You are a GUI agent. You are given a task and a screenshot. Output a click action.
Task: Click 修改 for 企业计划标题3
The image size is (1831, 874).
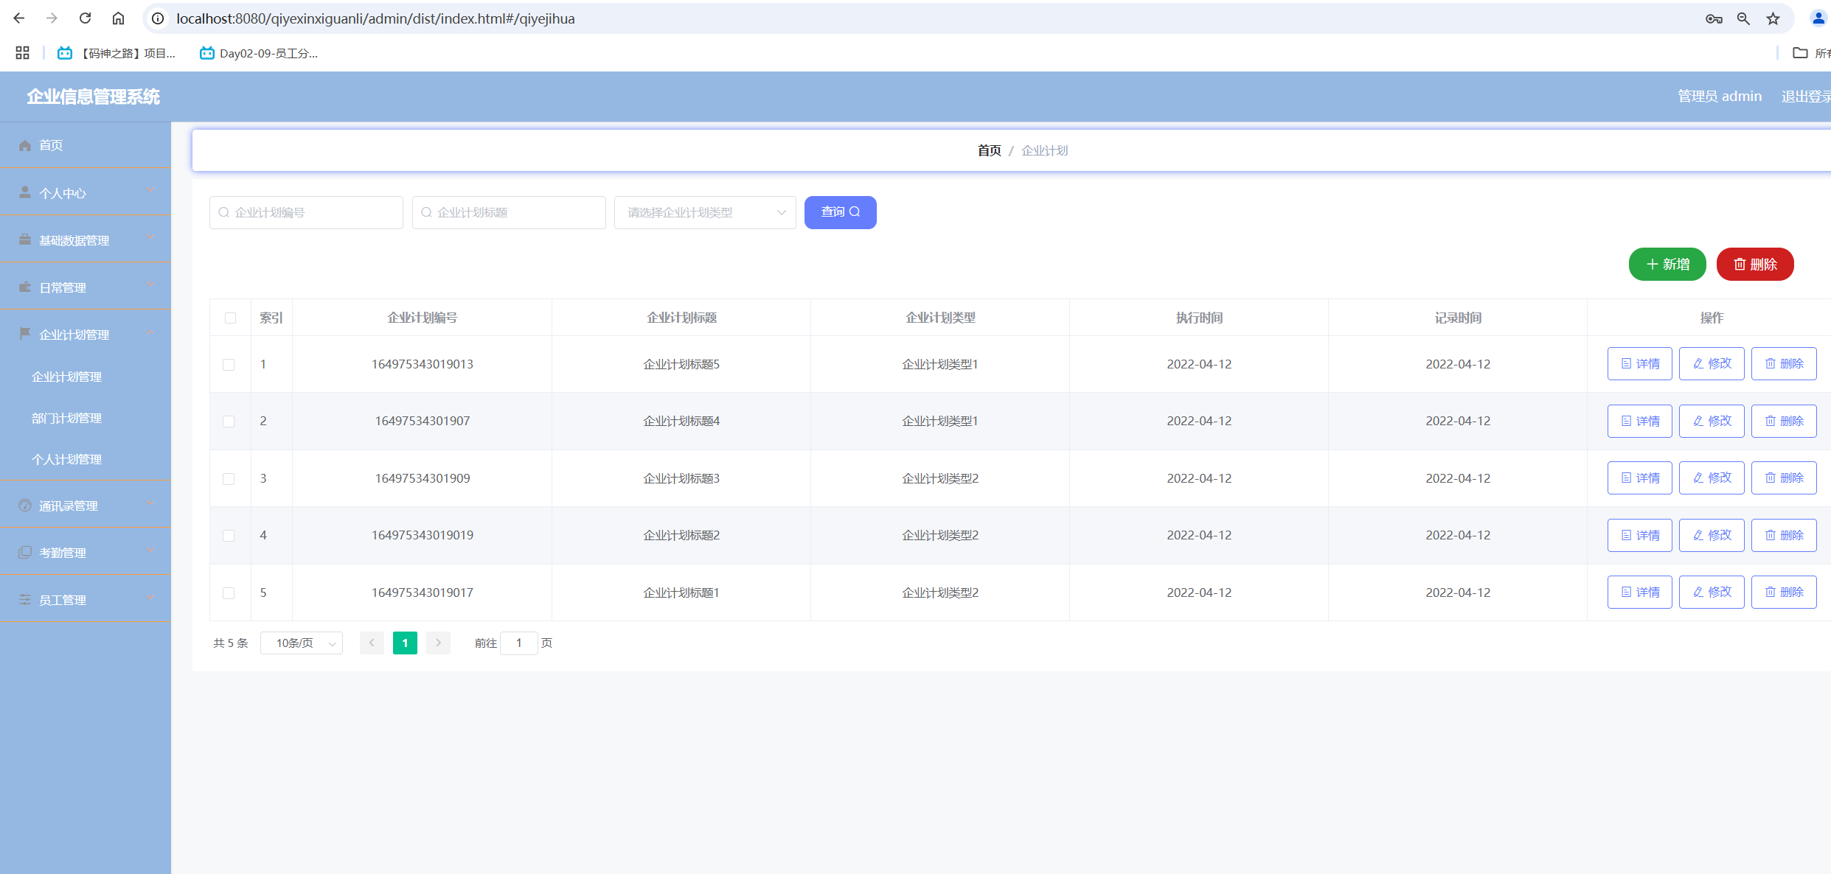point(1712,478)
